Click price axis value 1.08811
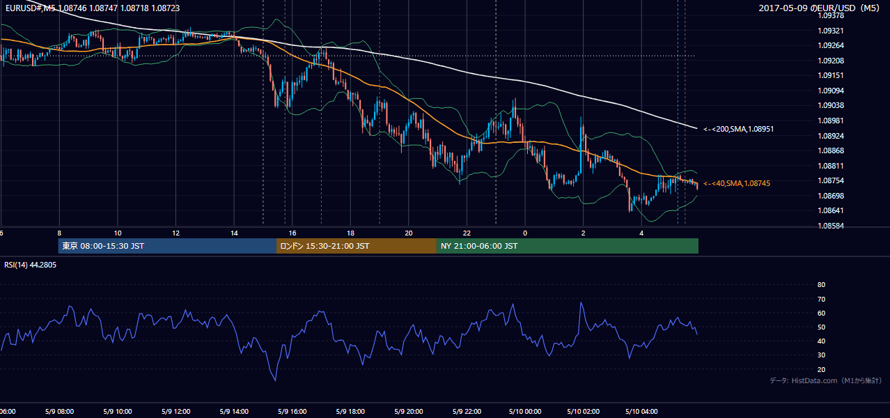The height and width of the screenshot is (418, 890). click(x=831, y=166)
